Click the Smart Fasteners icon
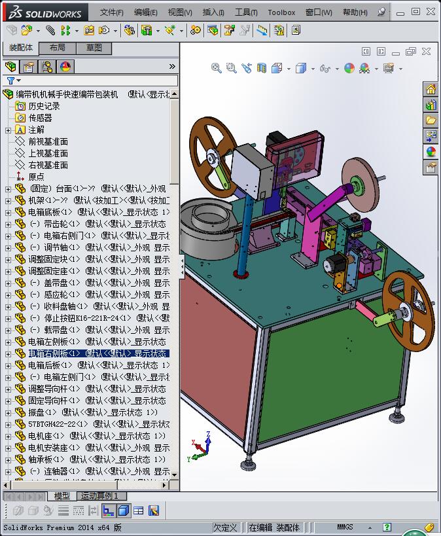441x536 pixels. tap(89, 30)
